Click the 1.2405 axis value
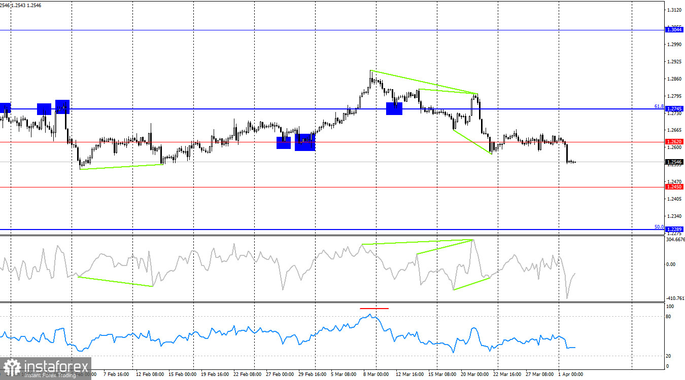This screenshot has height=380, width=685. [x=674, y=199]
